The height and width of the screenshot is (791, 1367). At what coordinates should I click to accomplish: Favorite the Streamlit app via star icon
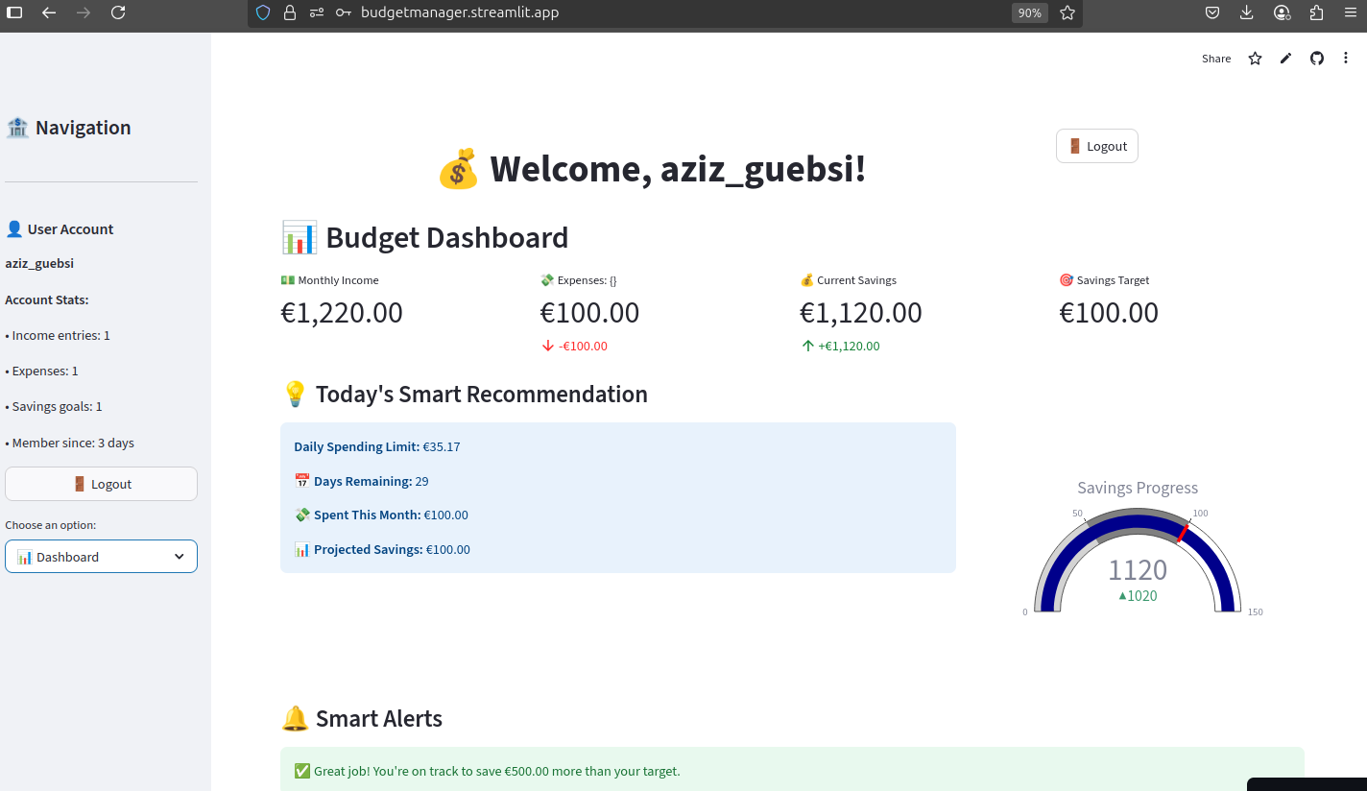pos(1255,59)
